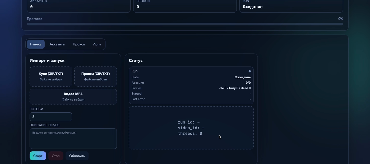370x164 pixels.
Task: Open the Аккаунты tab
Action: [x=57, y=44]
